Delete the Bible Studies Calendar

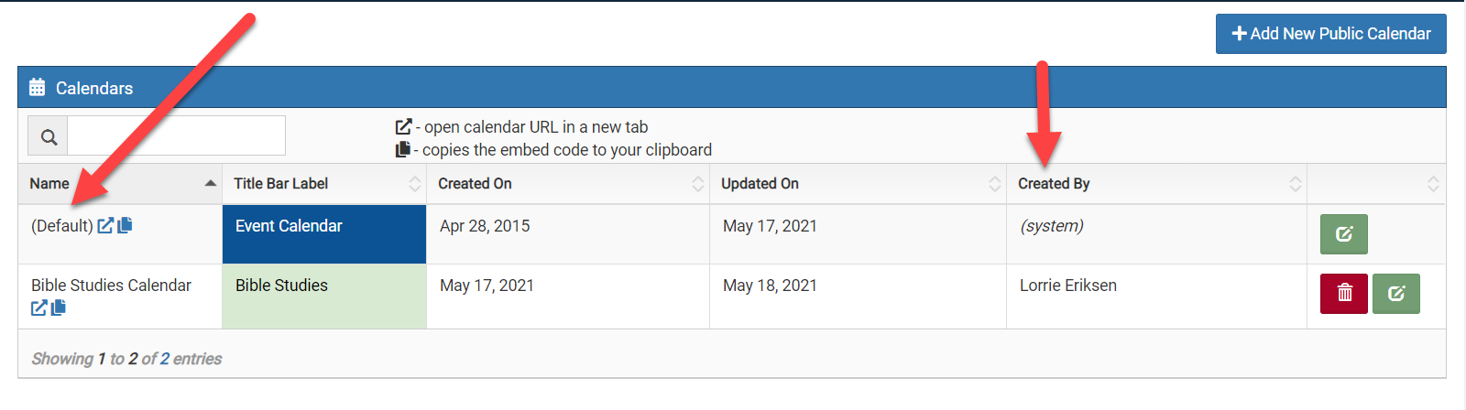click(1344, 294)
